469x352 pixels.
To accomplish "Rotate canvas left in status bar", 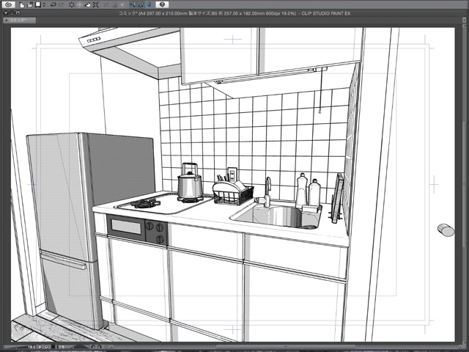I will (x=93, y=347).
